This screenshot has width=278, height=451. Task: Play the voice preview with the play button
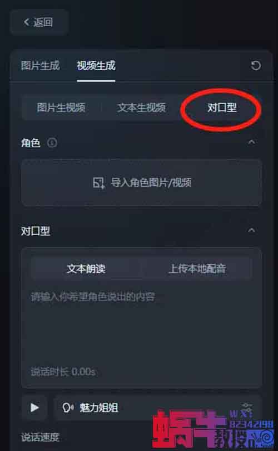pyautogui.click(x=34, y=408)
